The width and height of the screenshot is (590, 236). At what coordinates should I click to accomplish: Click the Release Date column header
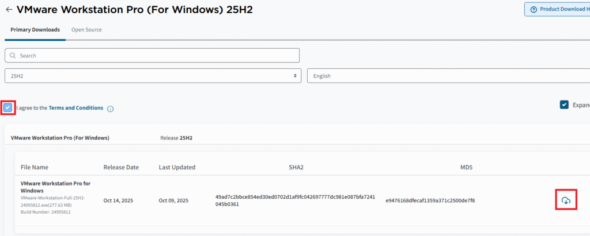121,168
